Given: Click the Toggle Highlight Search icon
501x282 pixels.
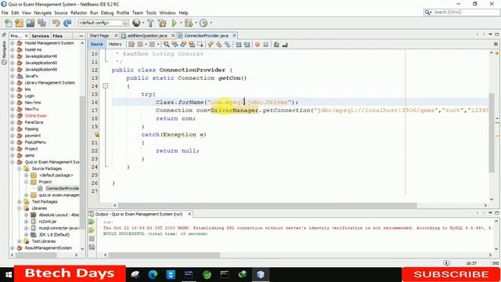Looking at the screenshot, I should click(x=192, y=45).
